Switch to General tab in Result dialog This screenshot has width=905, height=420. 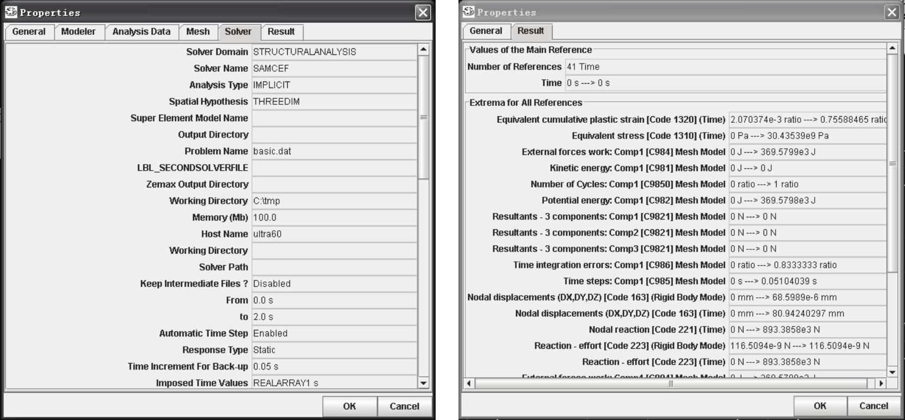click(486, 32)
